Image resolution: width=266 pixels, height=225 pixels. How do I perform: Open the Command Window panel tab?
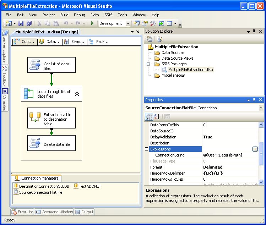click(x=54, y=212)
